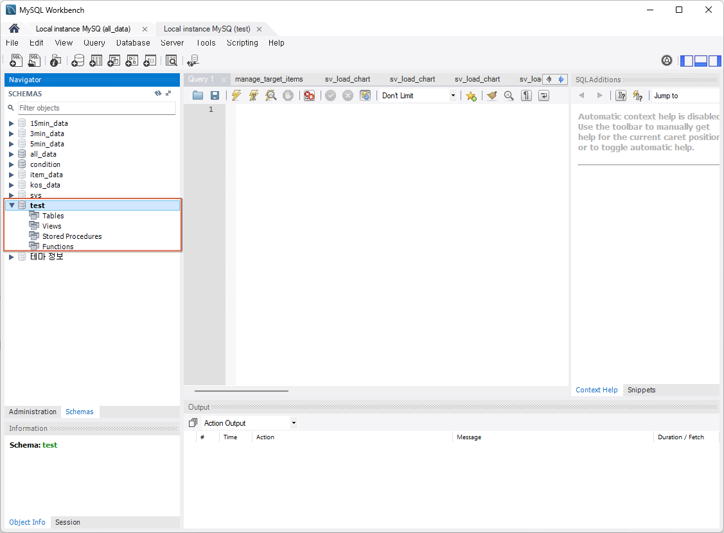Open inspector for the selected object
The height and width of the screenshot is (533, 724).
coord(55,60)
